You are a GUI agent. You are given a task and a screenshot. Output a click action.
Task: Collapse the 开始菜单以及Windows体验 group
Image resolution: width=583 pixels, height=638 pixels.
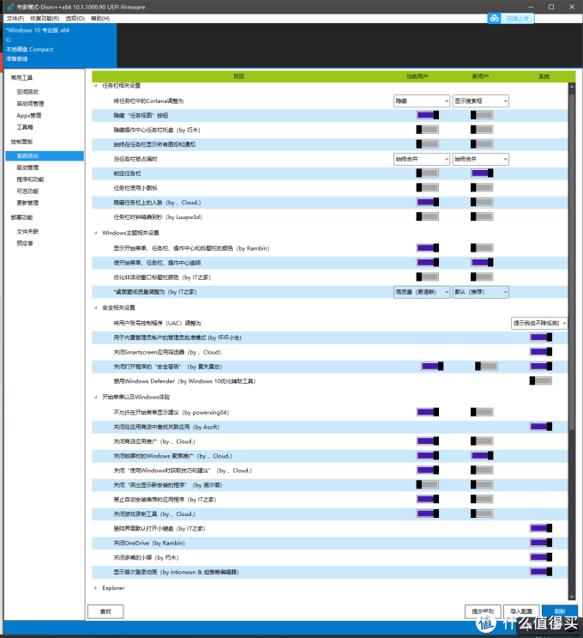pos(96,397)
